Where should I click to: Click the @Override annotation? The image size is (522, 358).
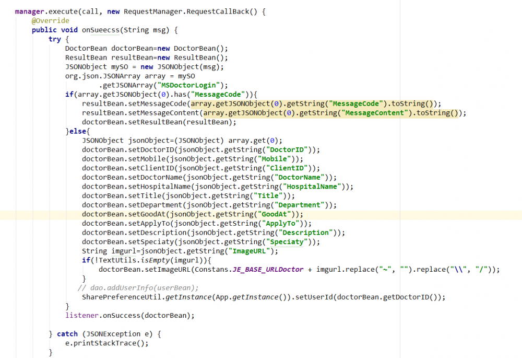point(50,20)
